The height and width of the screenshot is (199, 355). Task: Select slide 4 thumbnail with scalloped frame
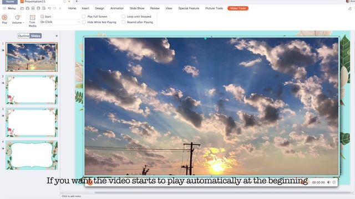pos(32,155)
